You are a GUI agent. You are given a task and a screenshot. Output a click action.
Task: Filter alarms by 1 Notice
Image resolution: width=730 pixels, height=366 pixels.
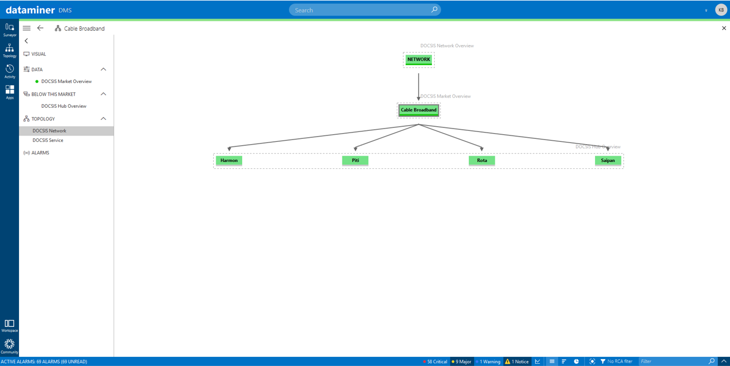(517, 361)
